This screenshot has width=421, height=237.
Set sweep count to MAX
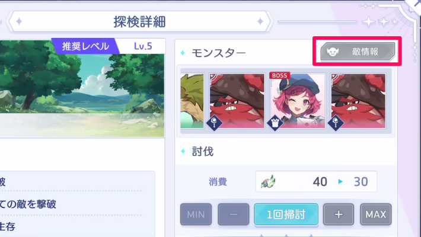click(376, 214)
